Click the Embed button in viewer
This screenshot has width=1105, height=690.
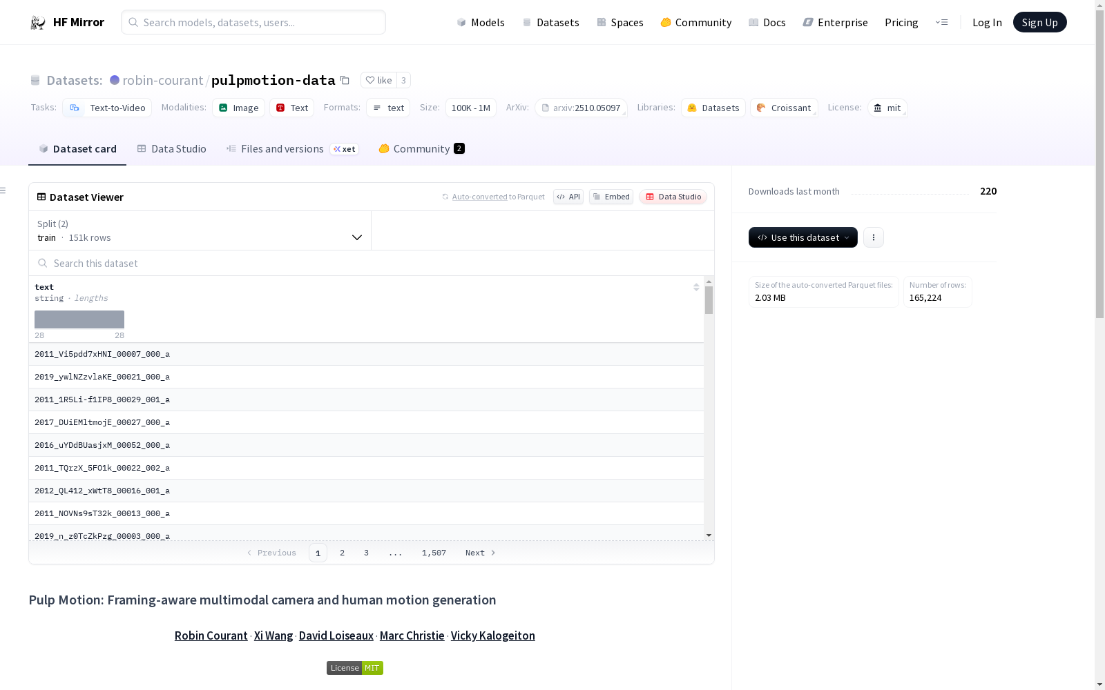coord(611,197)
